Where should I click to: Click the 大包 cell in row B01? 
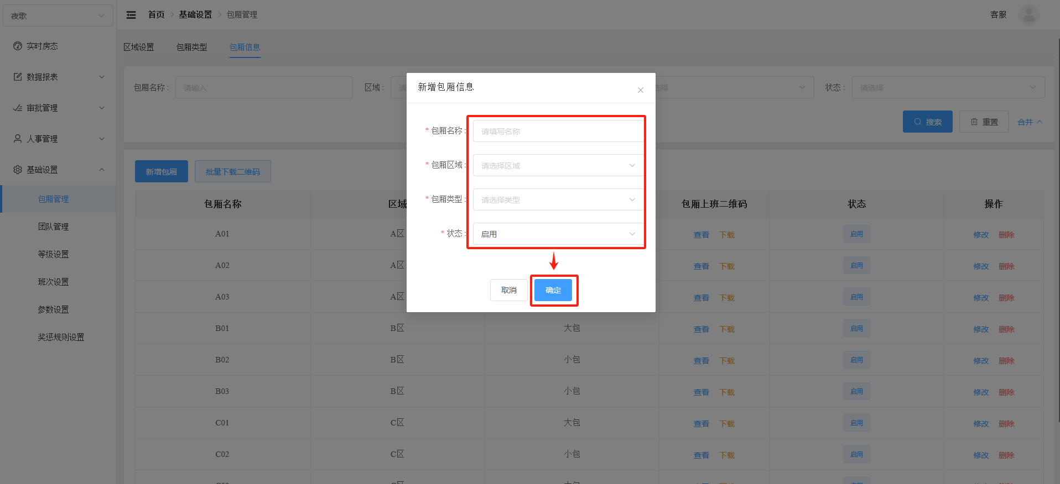pyautogui.click(x=572, y=328)
